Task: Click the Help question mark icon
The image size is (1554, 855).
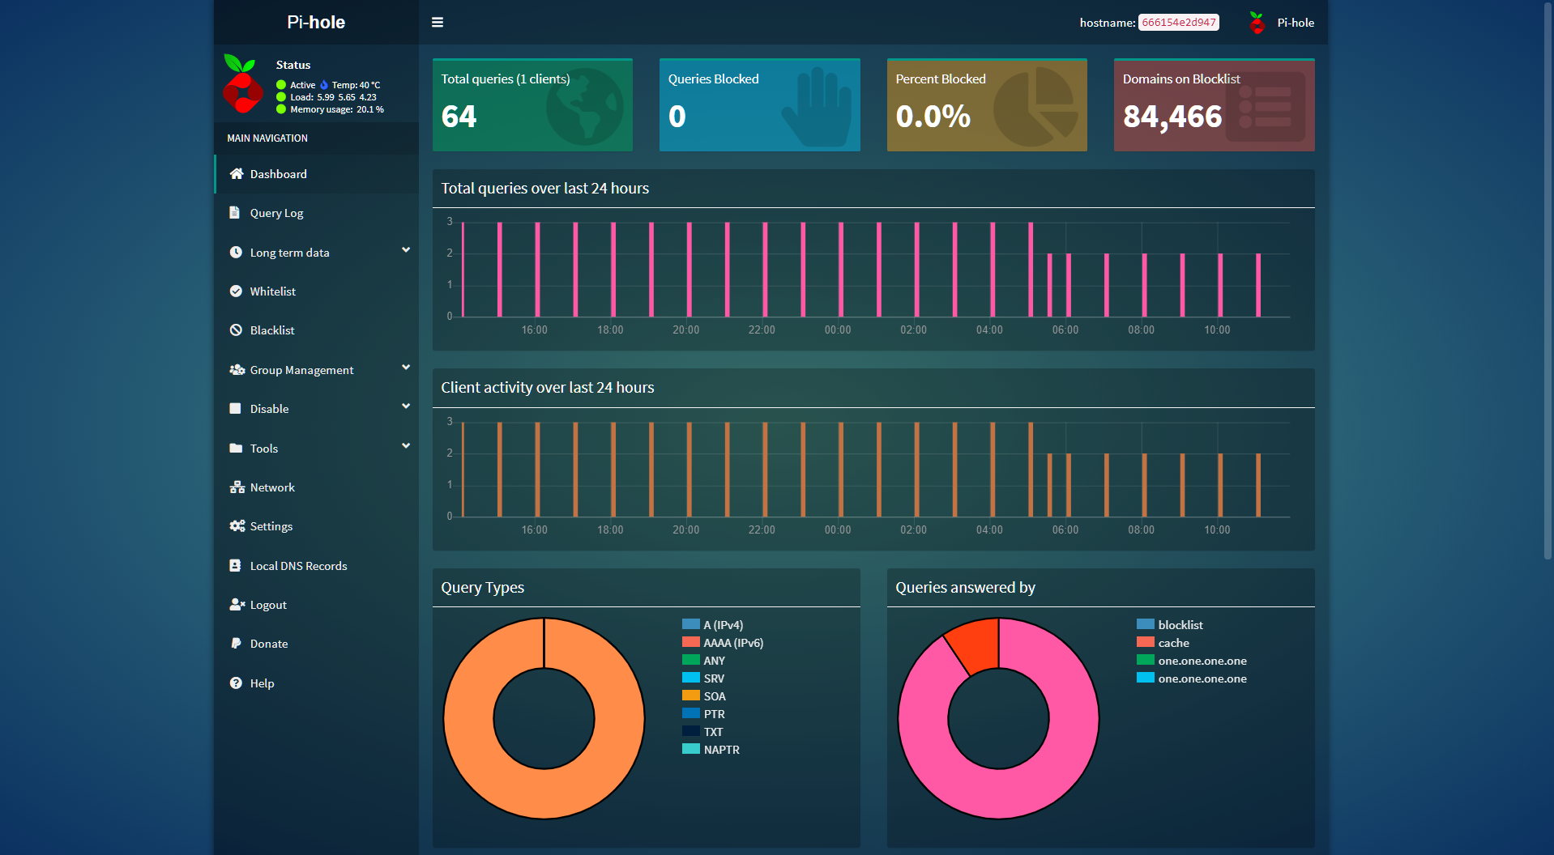Action: coord(236,683)
